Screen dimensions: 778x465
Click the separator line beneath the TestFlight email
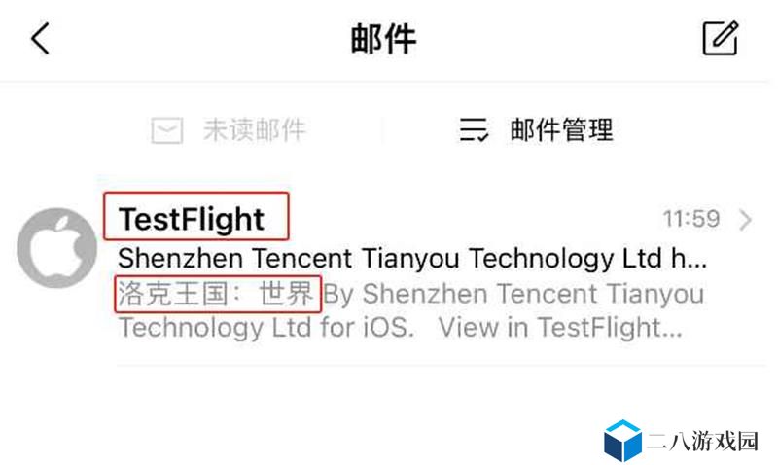coord(442,365)
